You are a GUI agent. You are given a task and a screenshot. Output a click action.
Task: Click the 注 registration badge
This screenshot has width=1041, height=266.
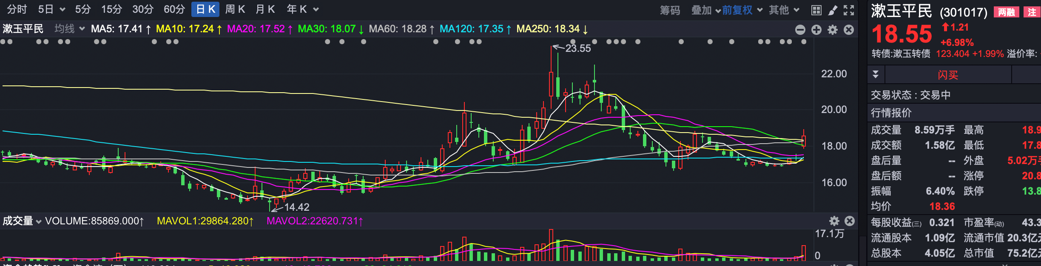[1032, 12]
